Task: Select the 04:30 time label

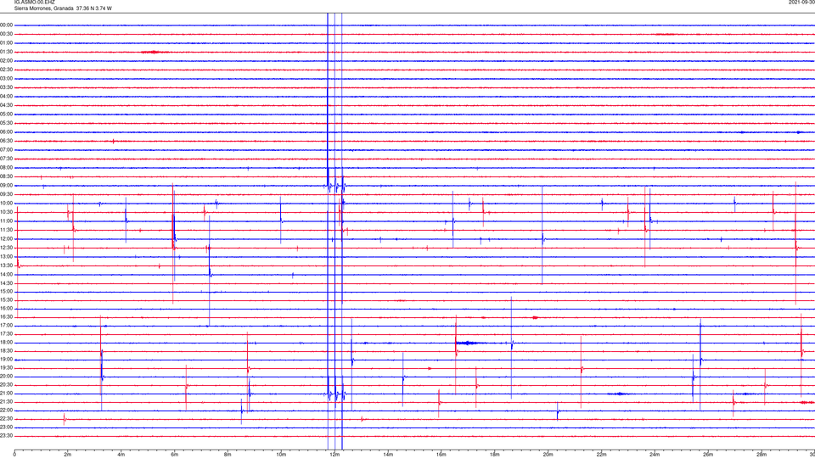Action: (x=6, y=105)
